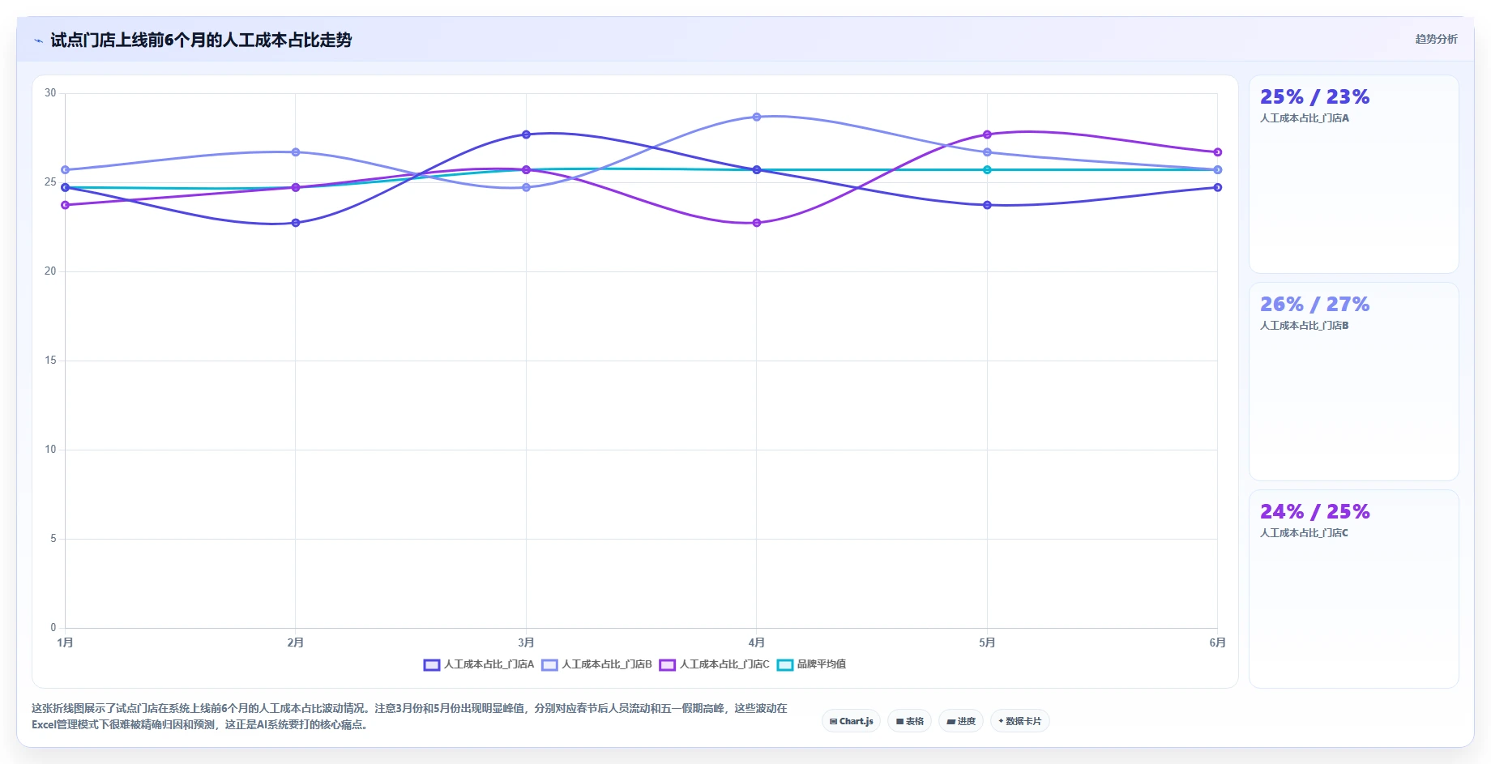Screen dimensions: 1491x764
Task: Click the 表格 tag chip
Action: pos(910,721)
